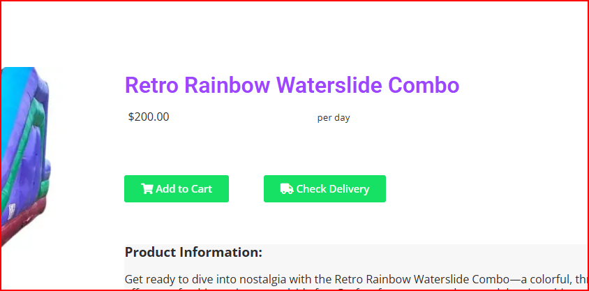This screenshot has width=589, height=291.
Task: Click the 'per day' rate label
Action: click(x=334, y=117)
